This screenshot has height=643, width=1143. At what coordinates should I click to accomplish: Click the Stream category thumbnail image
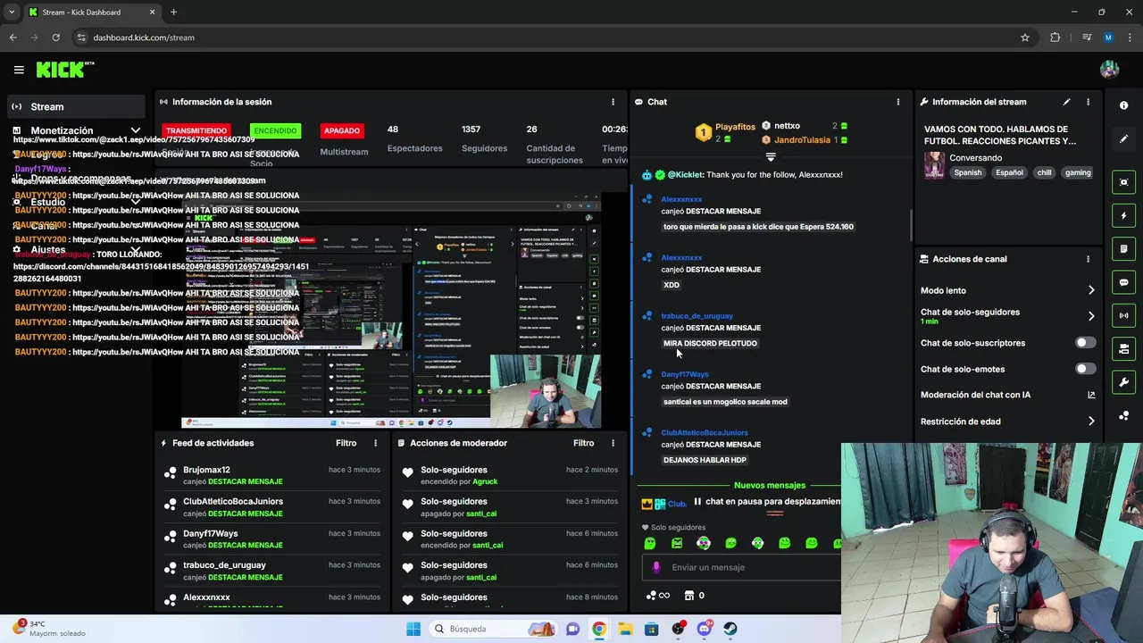pos(934,165)
